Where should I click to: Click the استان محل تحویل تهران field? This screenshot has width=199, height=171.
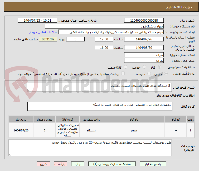pyautogui.click(x=144, y=55)
